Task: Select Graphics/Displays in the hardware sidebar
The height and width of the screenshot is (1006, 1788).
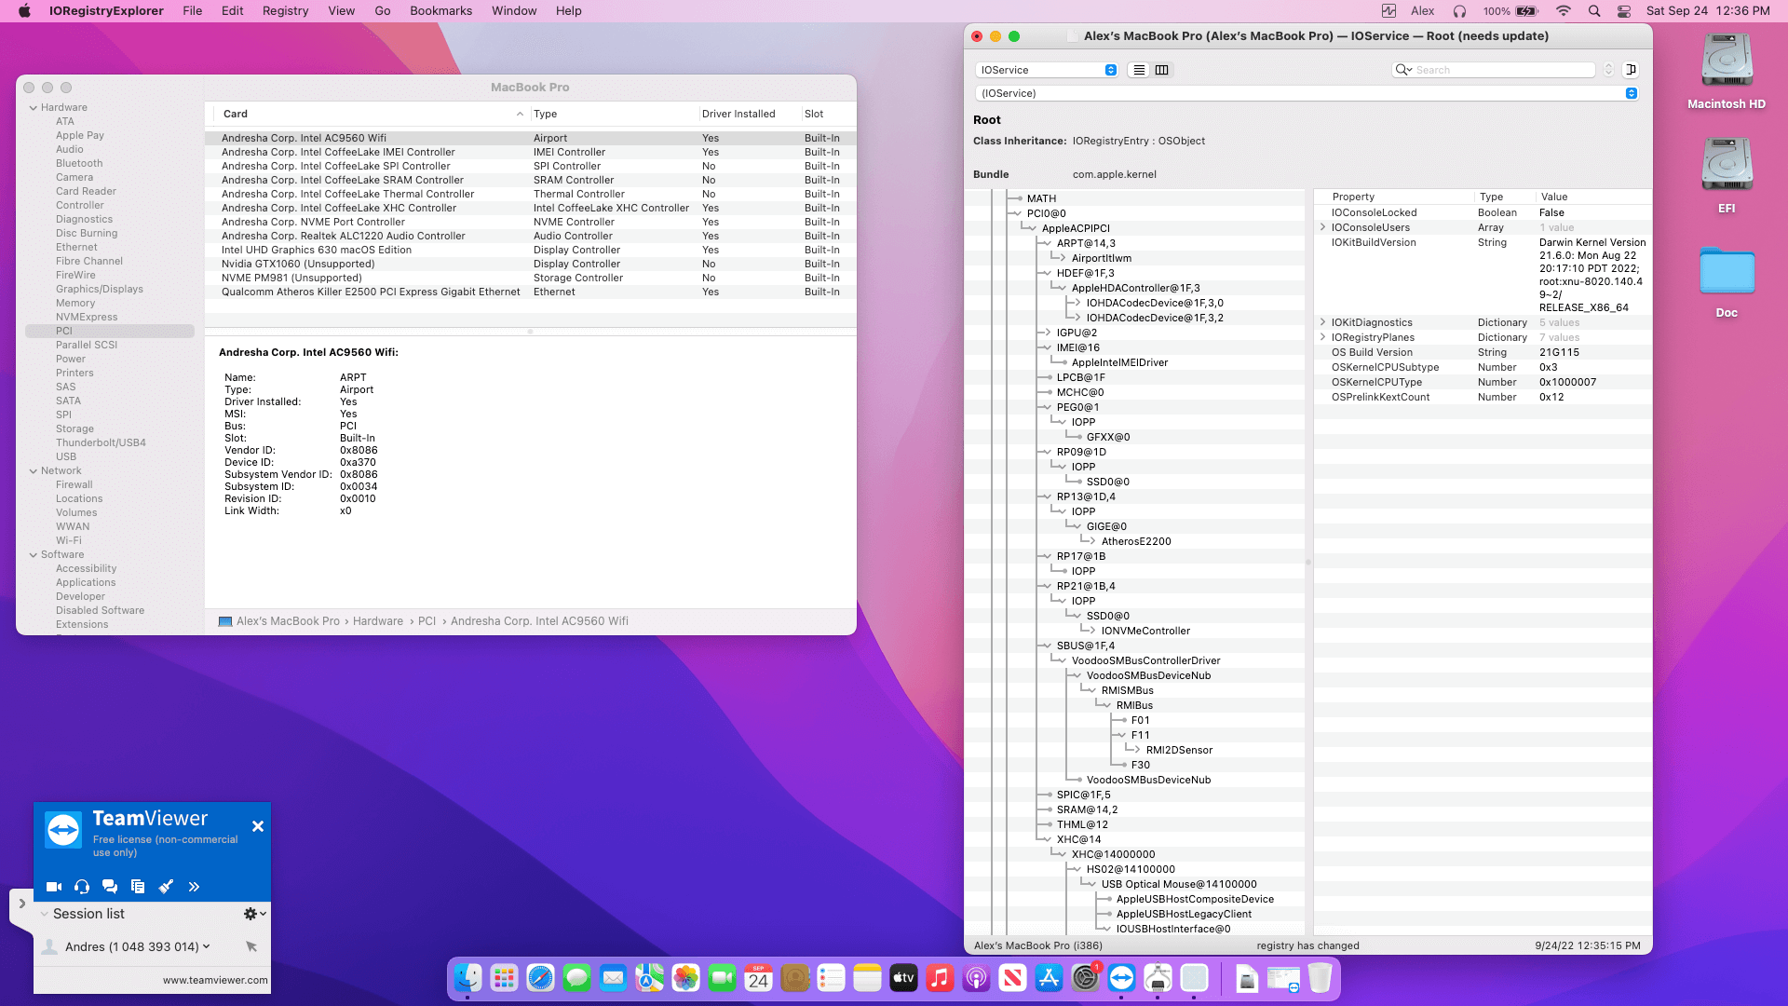Action: pyautogui.click(x=99, y=289)
